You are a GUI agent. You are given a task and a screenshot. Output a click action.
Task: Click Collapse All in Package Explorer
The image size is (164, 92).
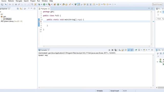point(18,9)
